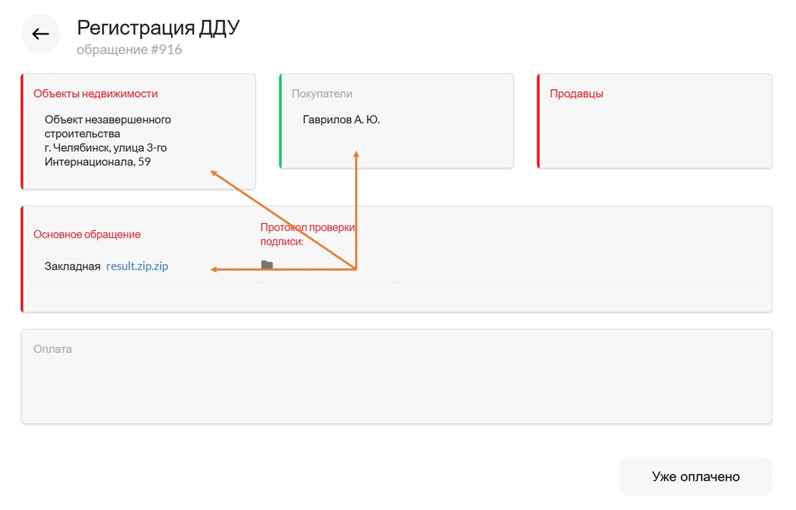Select buyer Гаврилов А. Ю.

(342, 120)
